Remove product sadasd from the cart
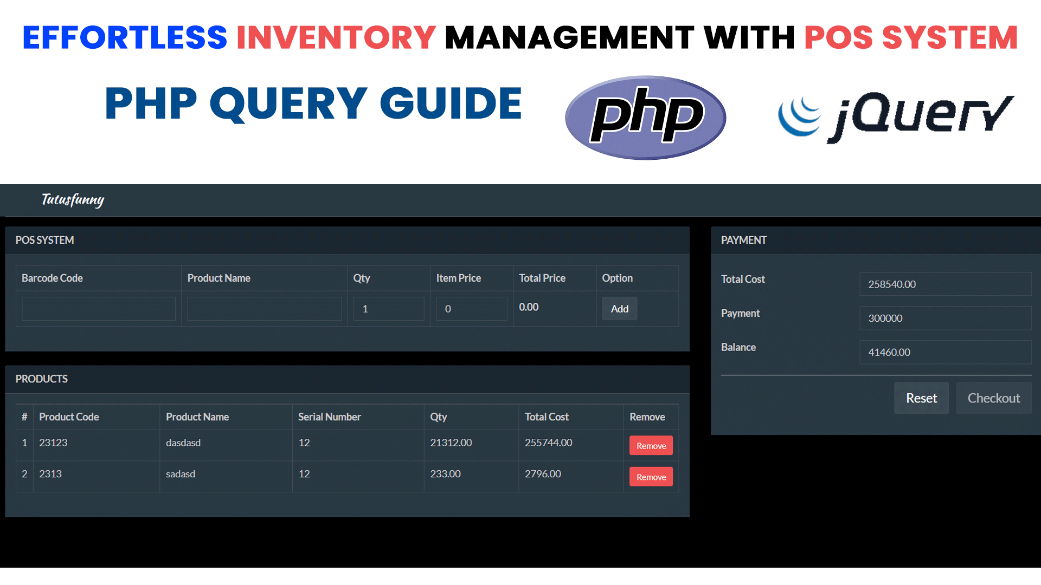Image resolution: width=1041 pixels, height=585 pixels. pos(651,477)
